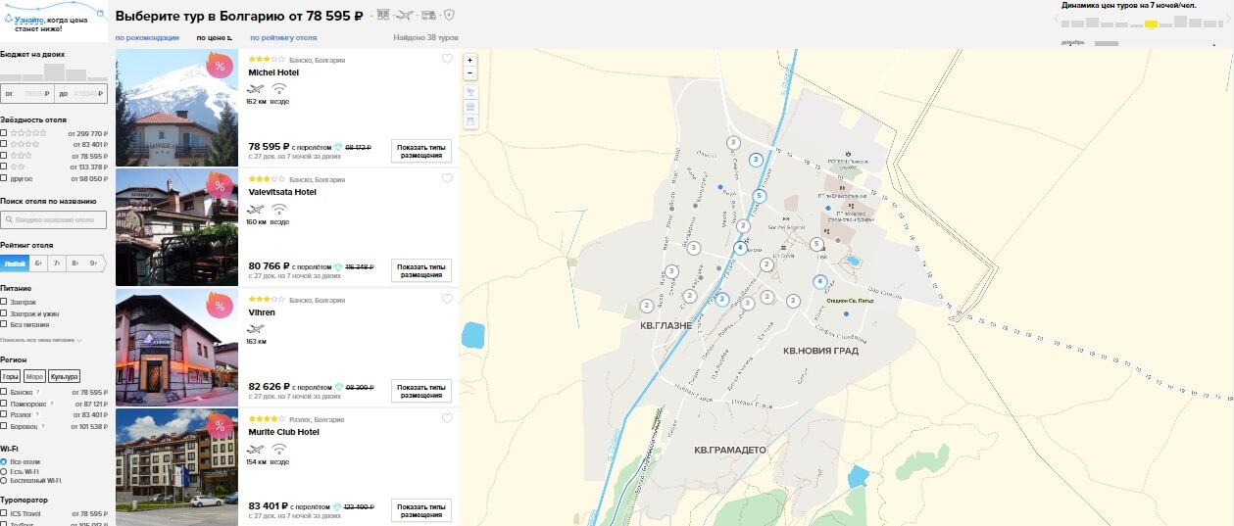
Task: Select the 9+ hotel rating tab
Action: pos(95,263)
